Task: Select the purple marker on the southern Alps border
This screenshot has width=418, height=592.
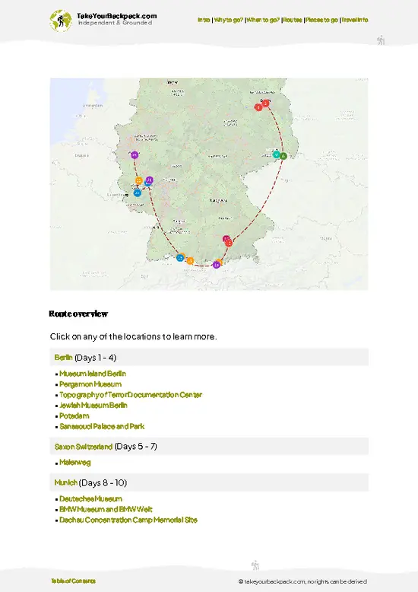Action: coord(216,265)
